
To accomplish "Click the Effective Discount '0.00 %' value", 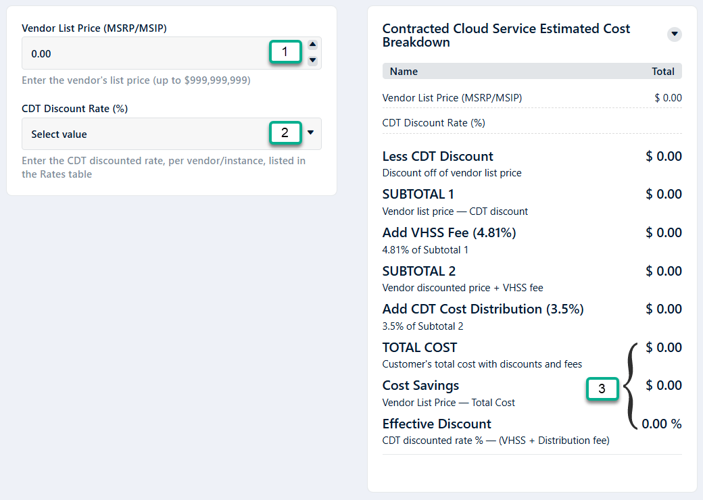I will (661, 424).
